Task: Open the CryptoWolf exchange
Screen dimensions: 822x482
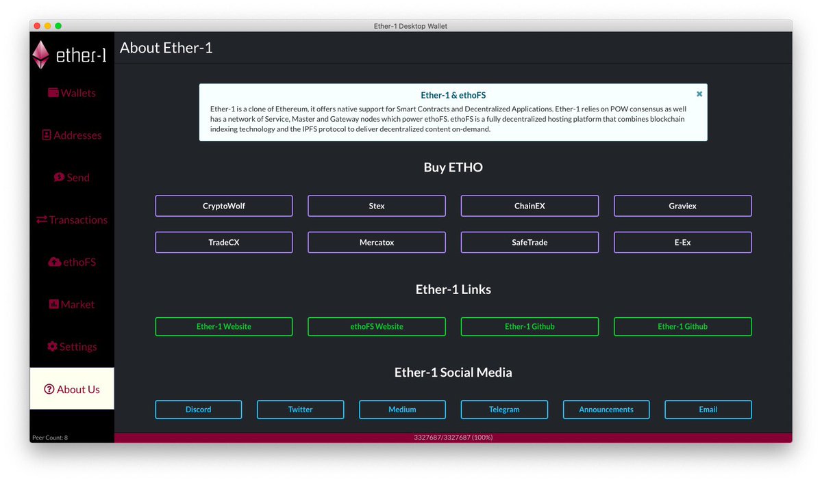Action: 224,205
